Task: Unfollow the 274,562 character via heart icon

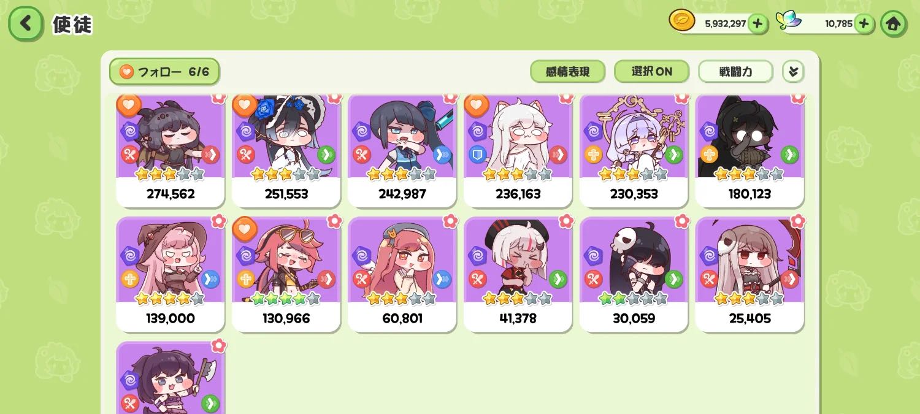Action: 128,105
